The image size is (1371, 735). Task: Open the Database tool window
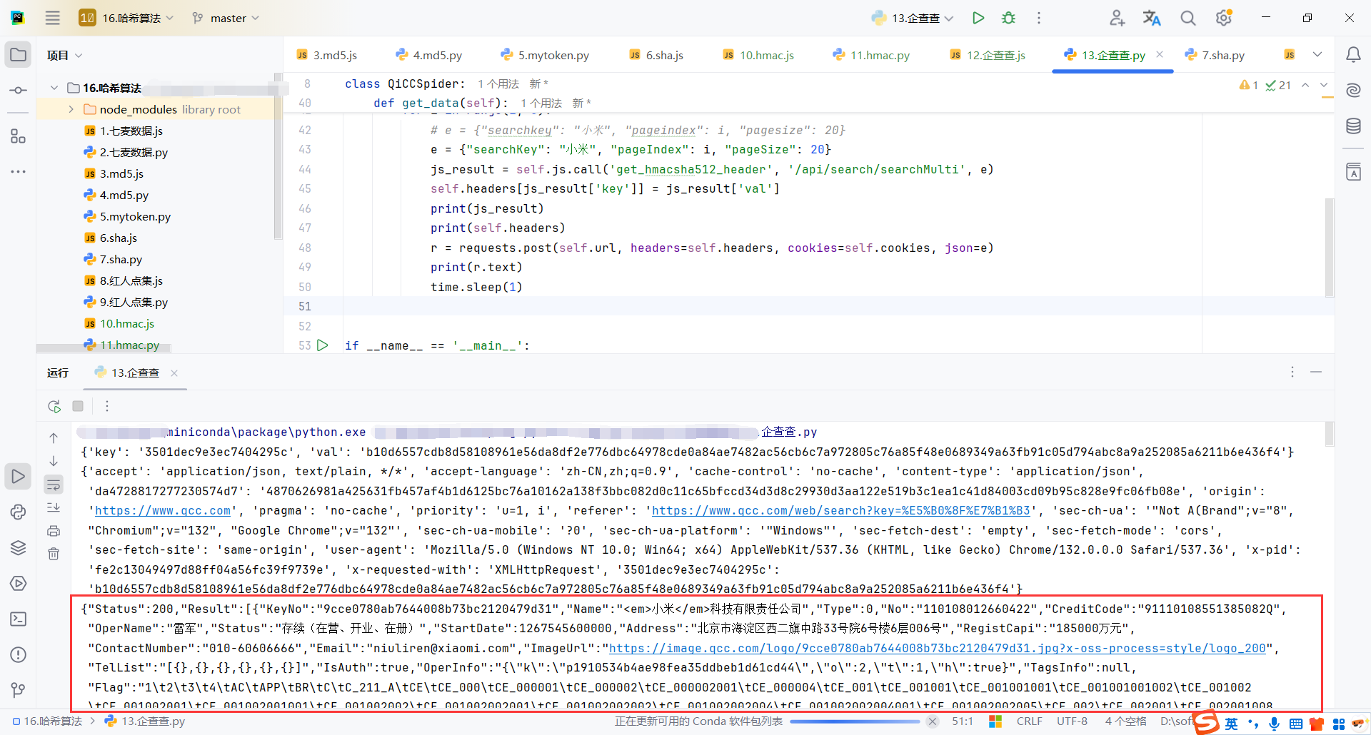pos(1353,126)
